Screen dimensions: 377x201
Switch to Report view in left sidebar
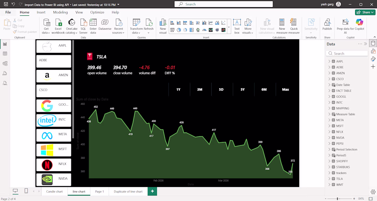5,44
